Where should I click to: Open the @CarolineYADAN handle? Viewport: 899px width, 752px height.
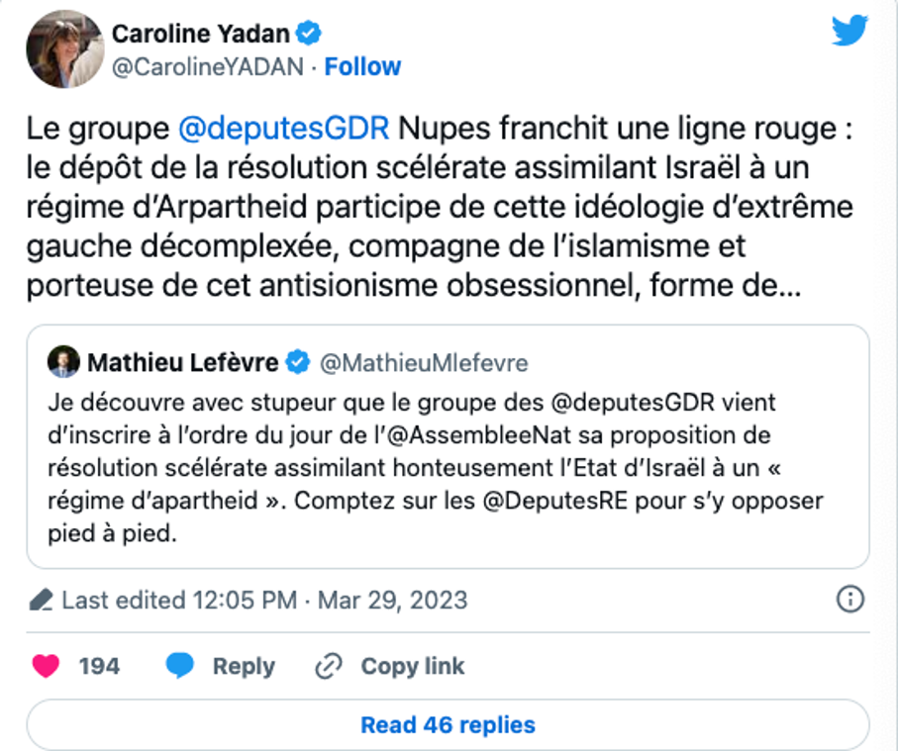click(x=208, y=67)
